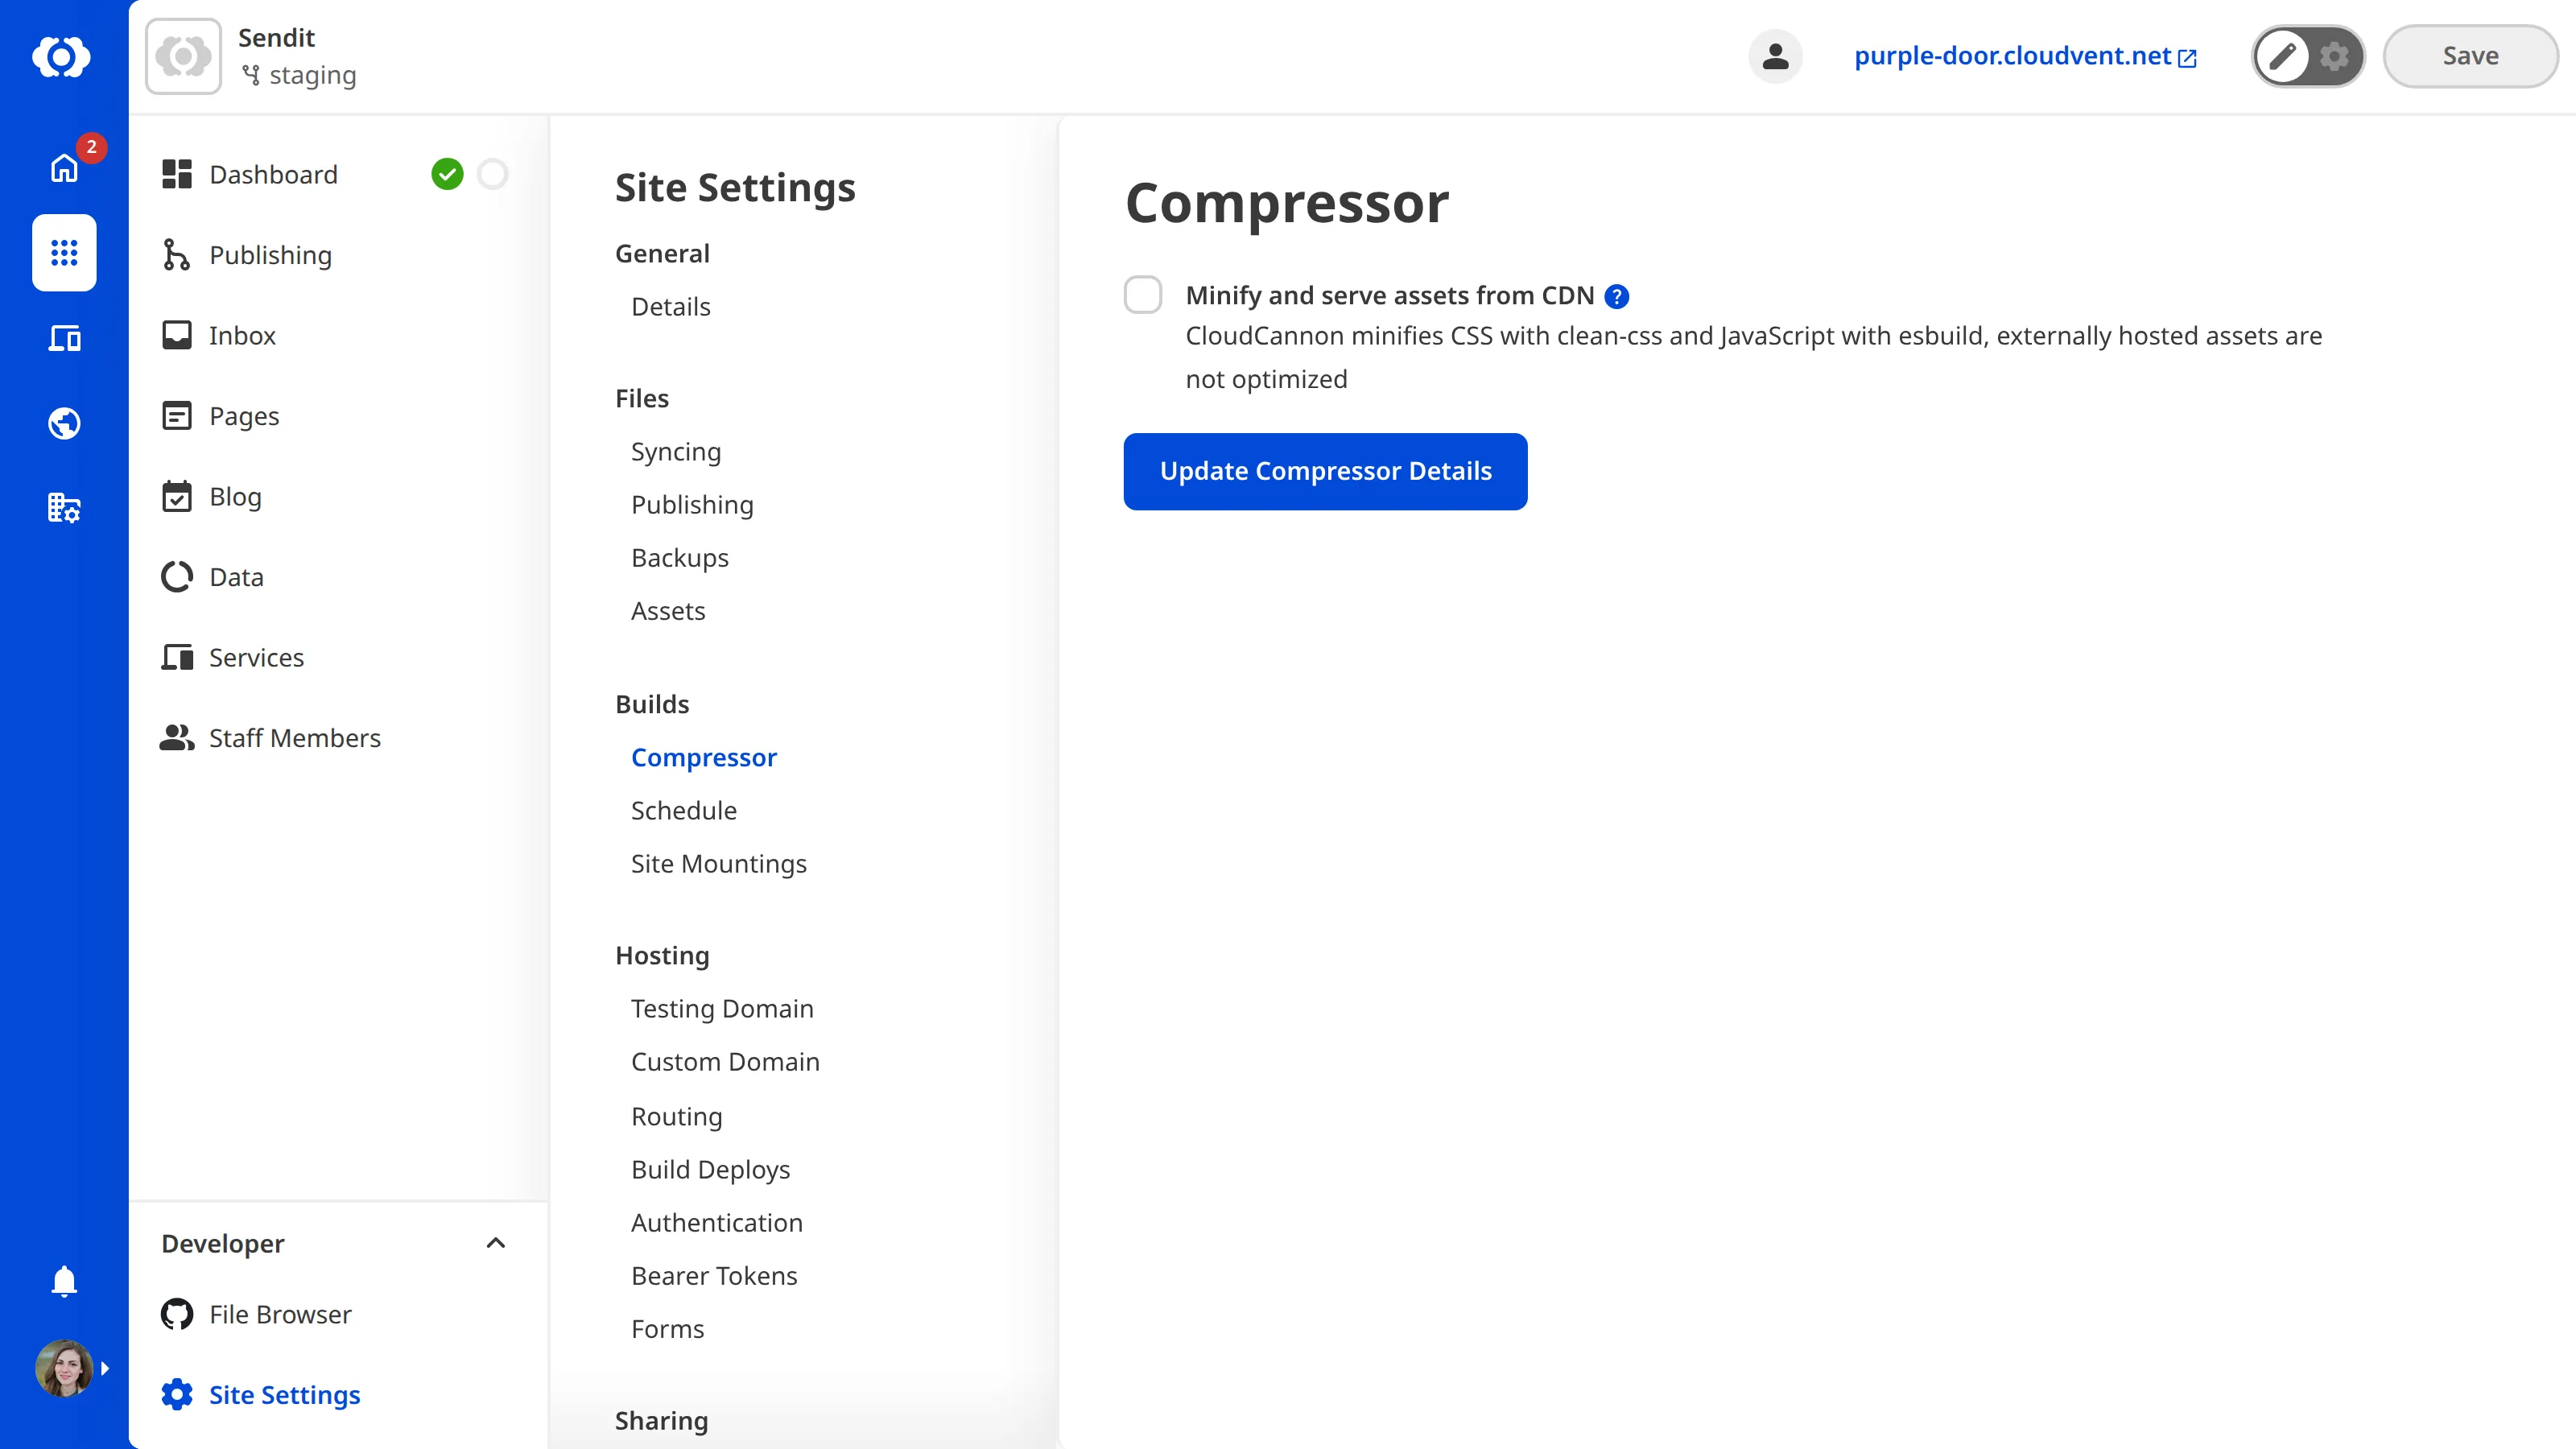Open the visual editor devices icon
This screenshot has width=2576, height=1449.
(63, 338)
